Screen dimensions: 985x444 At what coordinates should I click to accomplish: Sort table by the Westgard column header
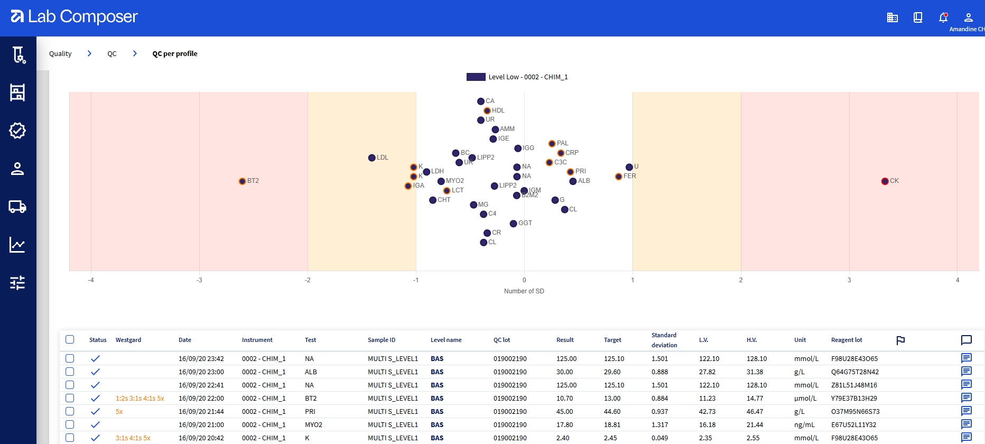tap(128, 340)
